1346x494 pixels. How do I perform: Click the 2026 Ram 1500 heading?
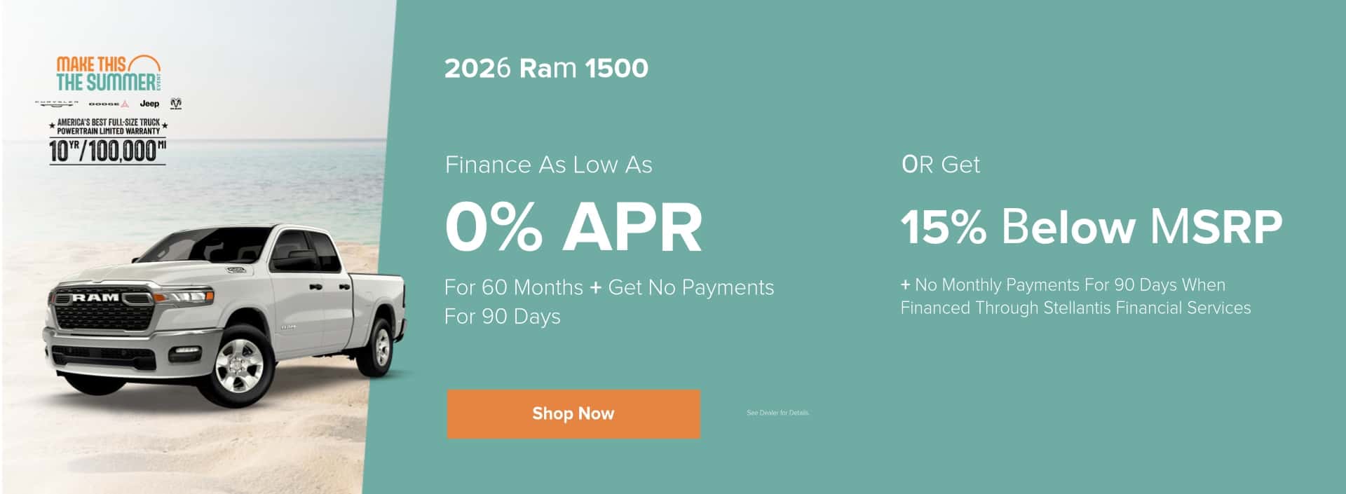(546, 68)
